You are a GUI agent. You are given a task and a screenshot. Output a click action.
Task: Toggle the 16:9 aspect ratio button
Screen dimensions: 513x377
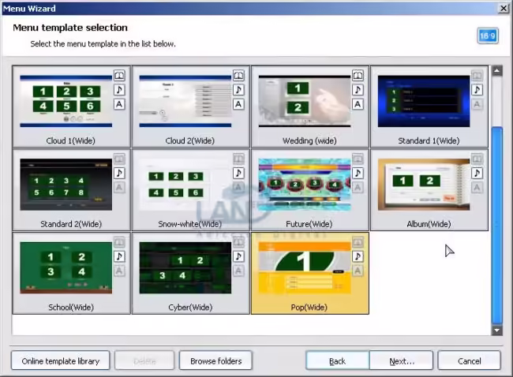pos(488,35)
